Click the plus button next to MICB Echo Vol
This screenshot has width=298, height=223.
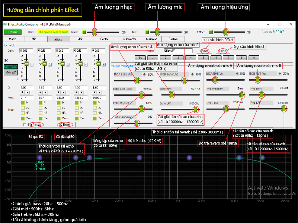tap(192, 74)
